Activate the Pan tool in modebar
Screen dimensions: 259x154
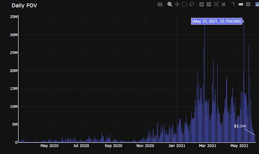pos(177,4)
